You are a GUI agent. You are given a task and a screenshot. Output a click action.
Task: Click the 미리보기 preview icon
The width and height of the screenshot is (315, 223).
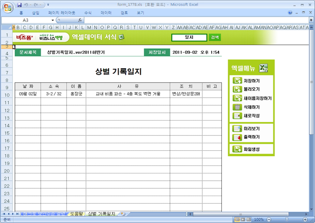(x=237, y=128)
